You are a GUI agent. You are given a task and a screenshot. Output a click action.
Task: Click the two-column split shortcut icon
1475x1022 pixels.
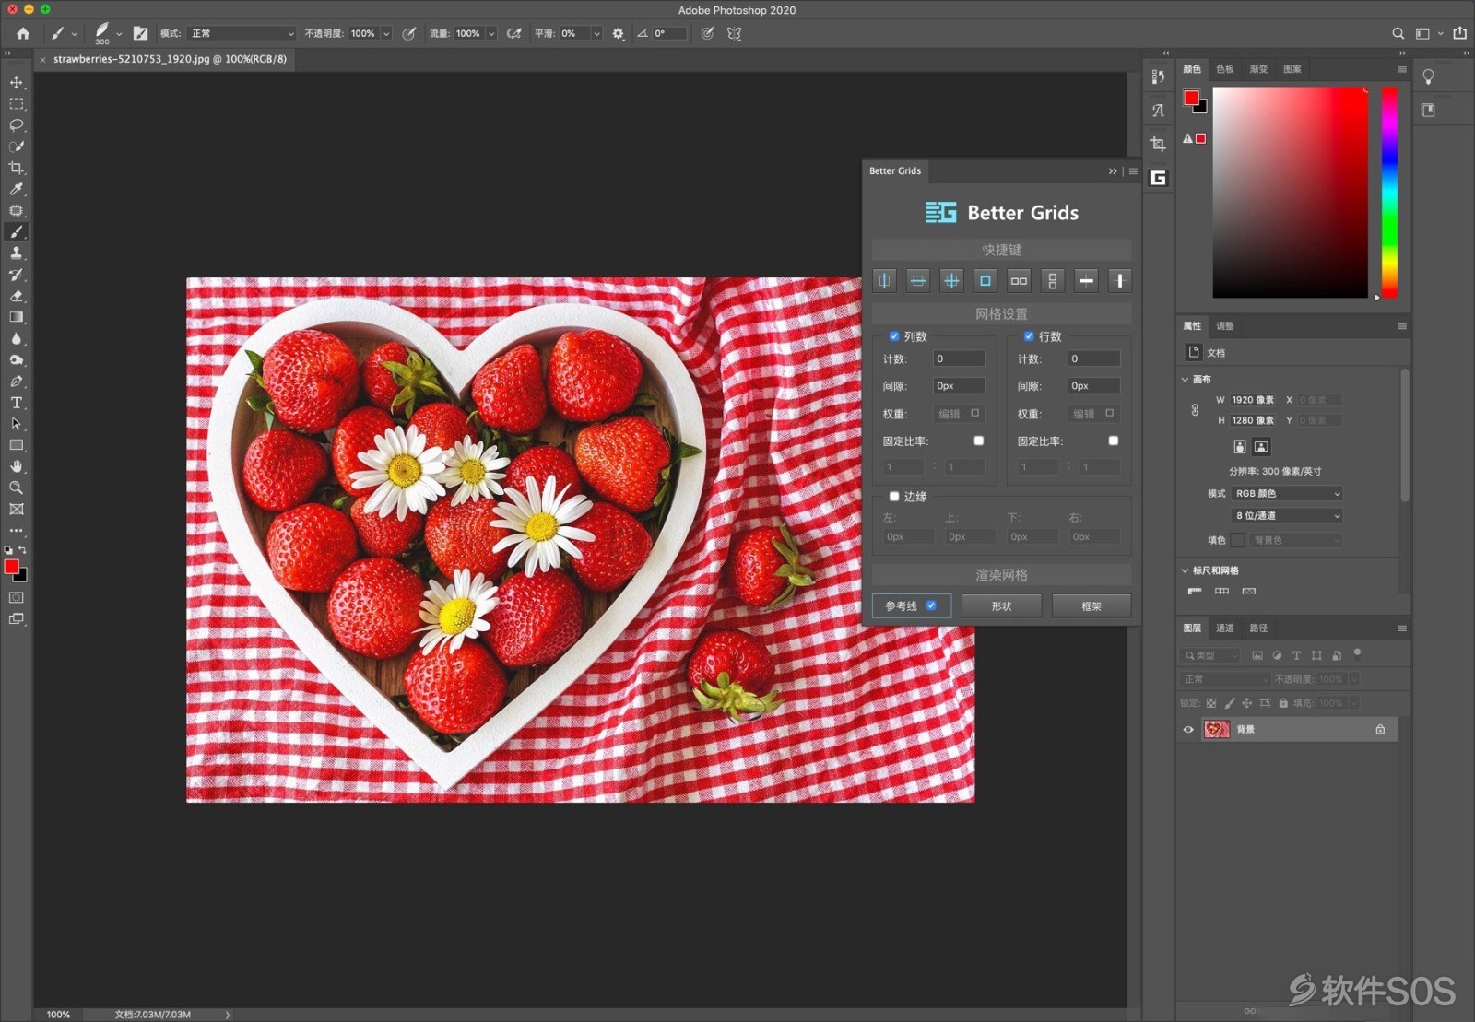(x=1019, y=280)
